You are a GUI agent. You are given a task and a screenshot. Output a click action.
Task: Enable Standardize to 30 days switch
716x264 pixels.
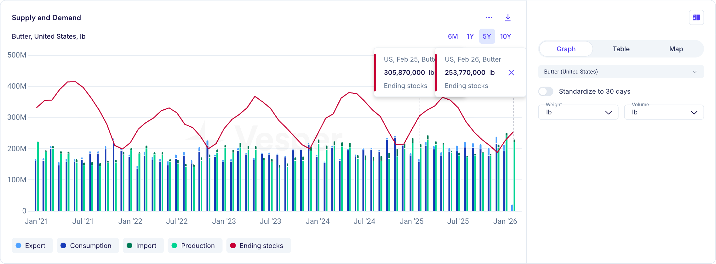(546, 91)
